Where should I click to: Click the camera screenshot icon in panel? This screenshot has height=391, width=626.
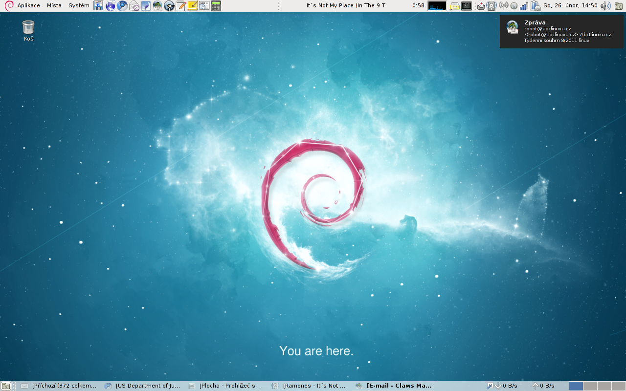pyautogui.click(x=619, y=6)
